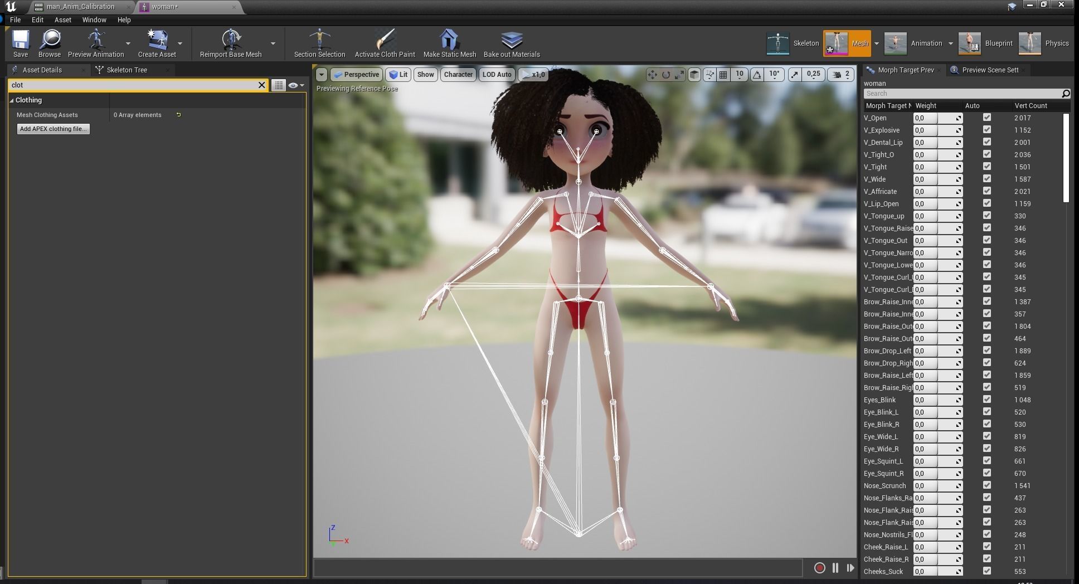Screen dimensions: 1079x584
Task: Switch to the Preview Scene Settings tab
Action: pos(990,70)
